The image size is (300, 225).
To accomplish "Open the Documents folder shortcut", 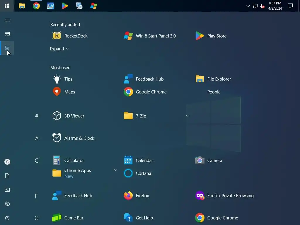I will click(x=7, y=176).
